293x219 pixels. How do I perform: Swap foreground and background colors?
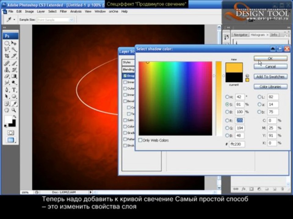14,117
